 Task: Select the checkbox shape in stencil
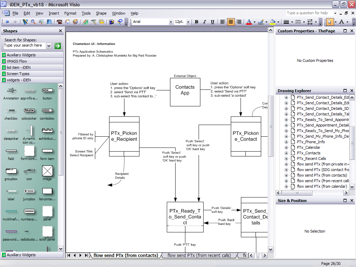click(11, 113)
